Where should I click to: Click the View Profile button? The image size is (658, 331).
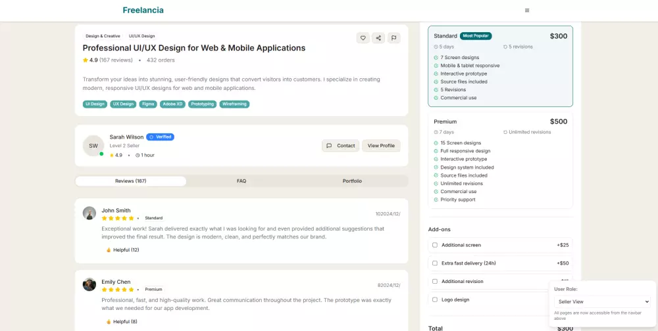381,146
